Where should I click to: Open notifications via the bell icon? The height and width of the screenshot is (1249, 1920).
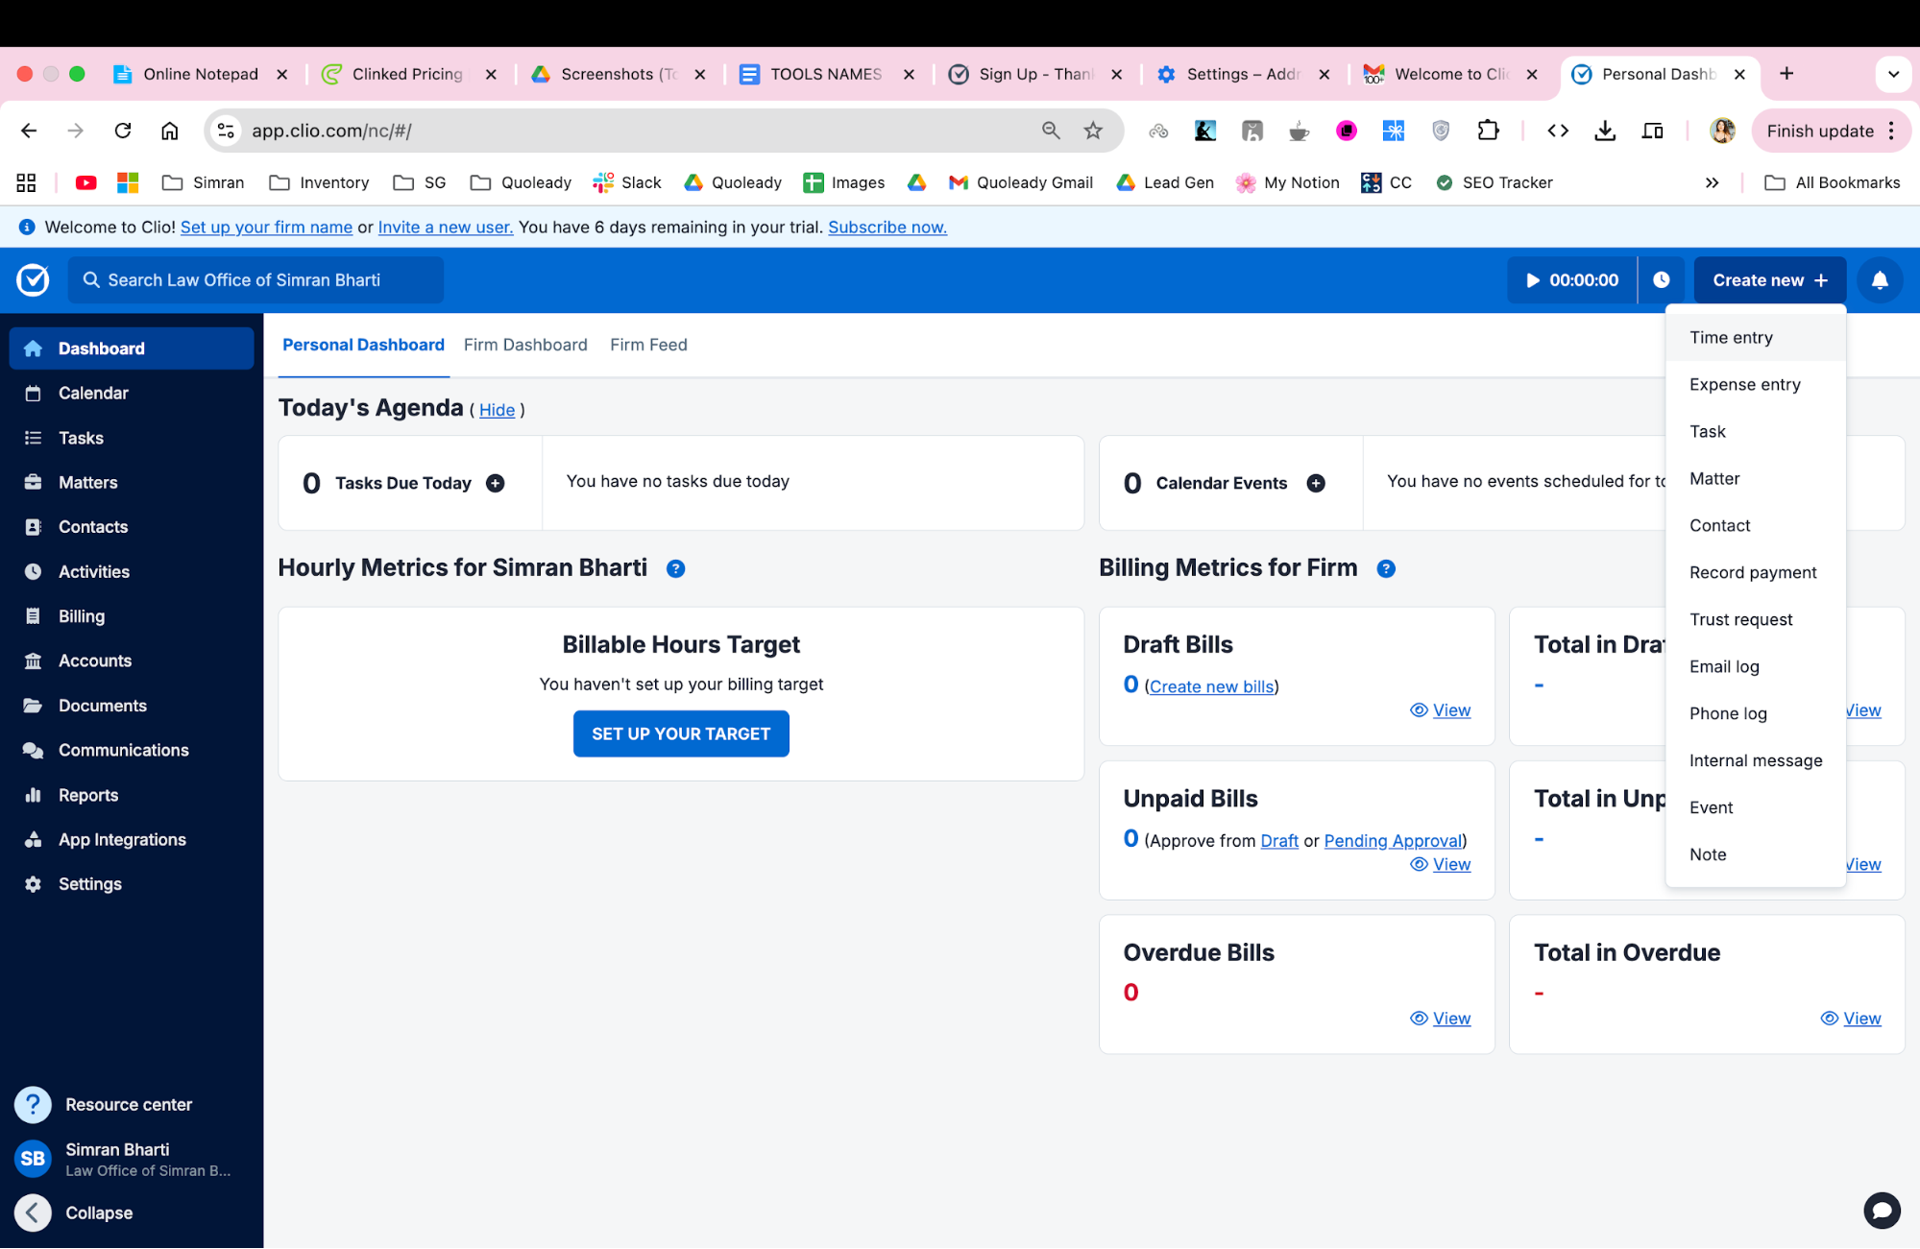point(1878,279)
